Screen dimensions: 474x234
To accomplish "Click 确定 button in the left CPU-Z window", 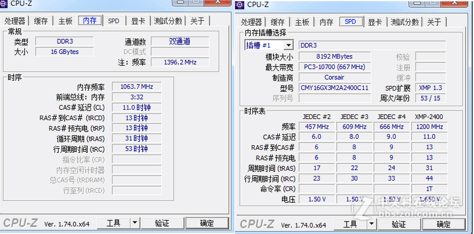I will click(207, 223).
